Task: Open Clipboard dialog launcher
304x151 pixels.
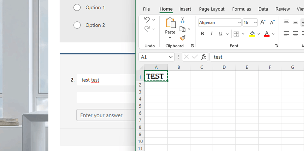Action: (192, 46)
